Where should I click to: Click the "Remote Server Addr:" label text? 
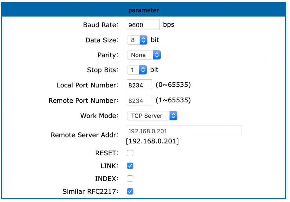pos(85,135)
